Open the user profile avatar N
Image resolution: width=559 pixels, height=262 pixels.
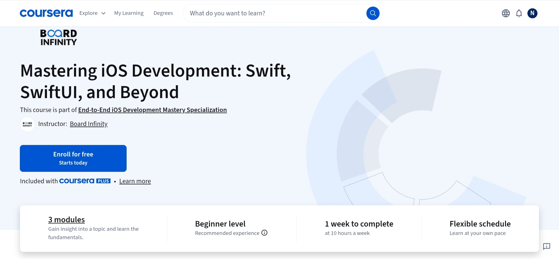coord(532,13)
